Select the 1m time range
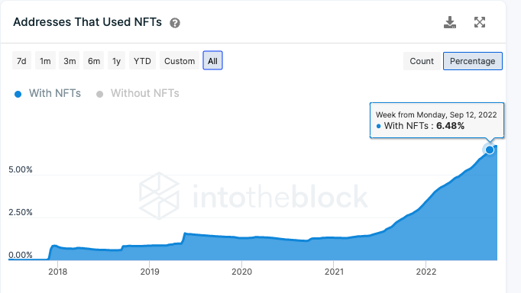The image size is (521, 293). 45,61
